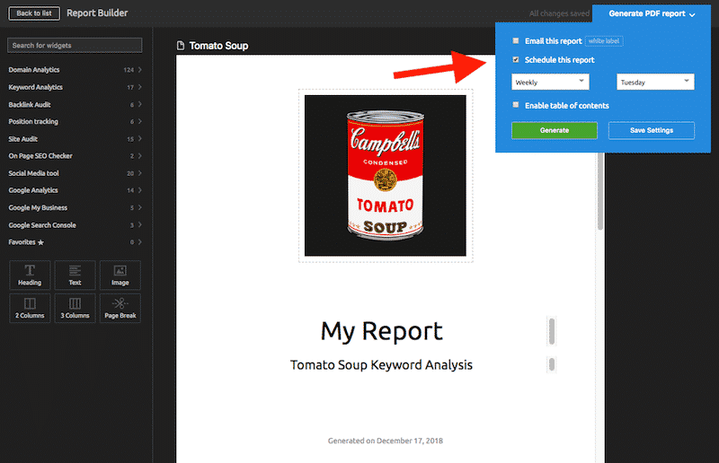Enable table of contents checkbox
Screen dimensions: 719x463
(x=515, y=106)
